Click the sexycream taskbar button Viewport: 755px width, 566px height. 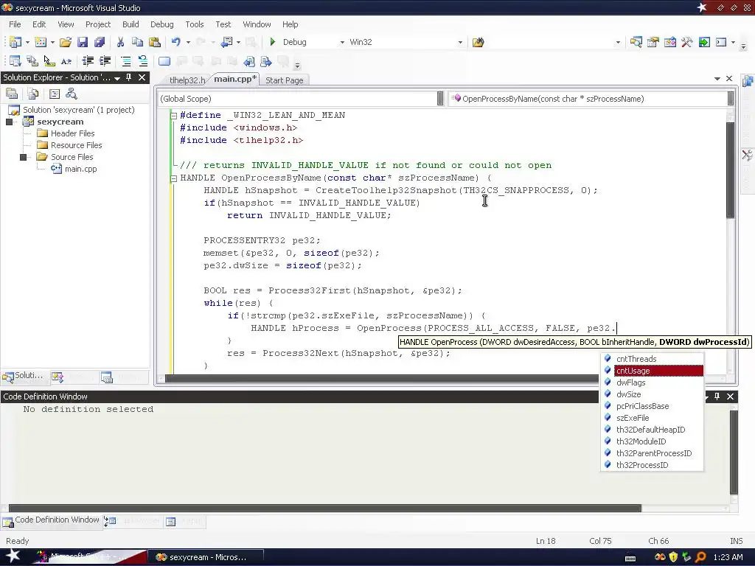(205, 557)
